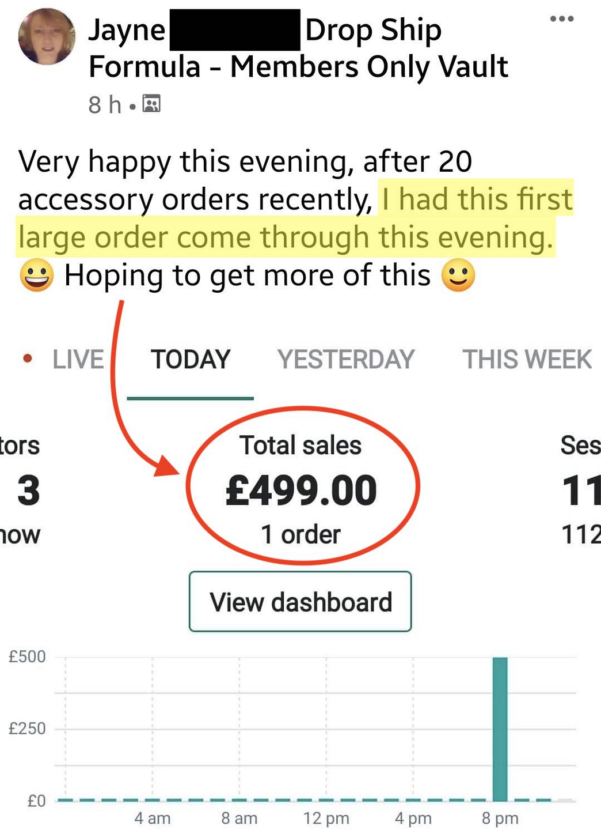Open the three-dot post options menu
This screenshot has width=601, height=830.
click(x=561, y=19)
